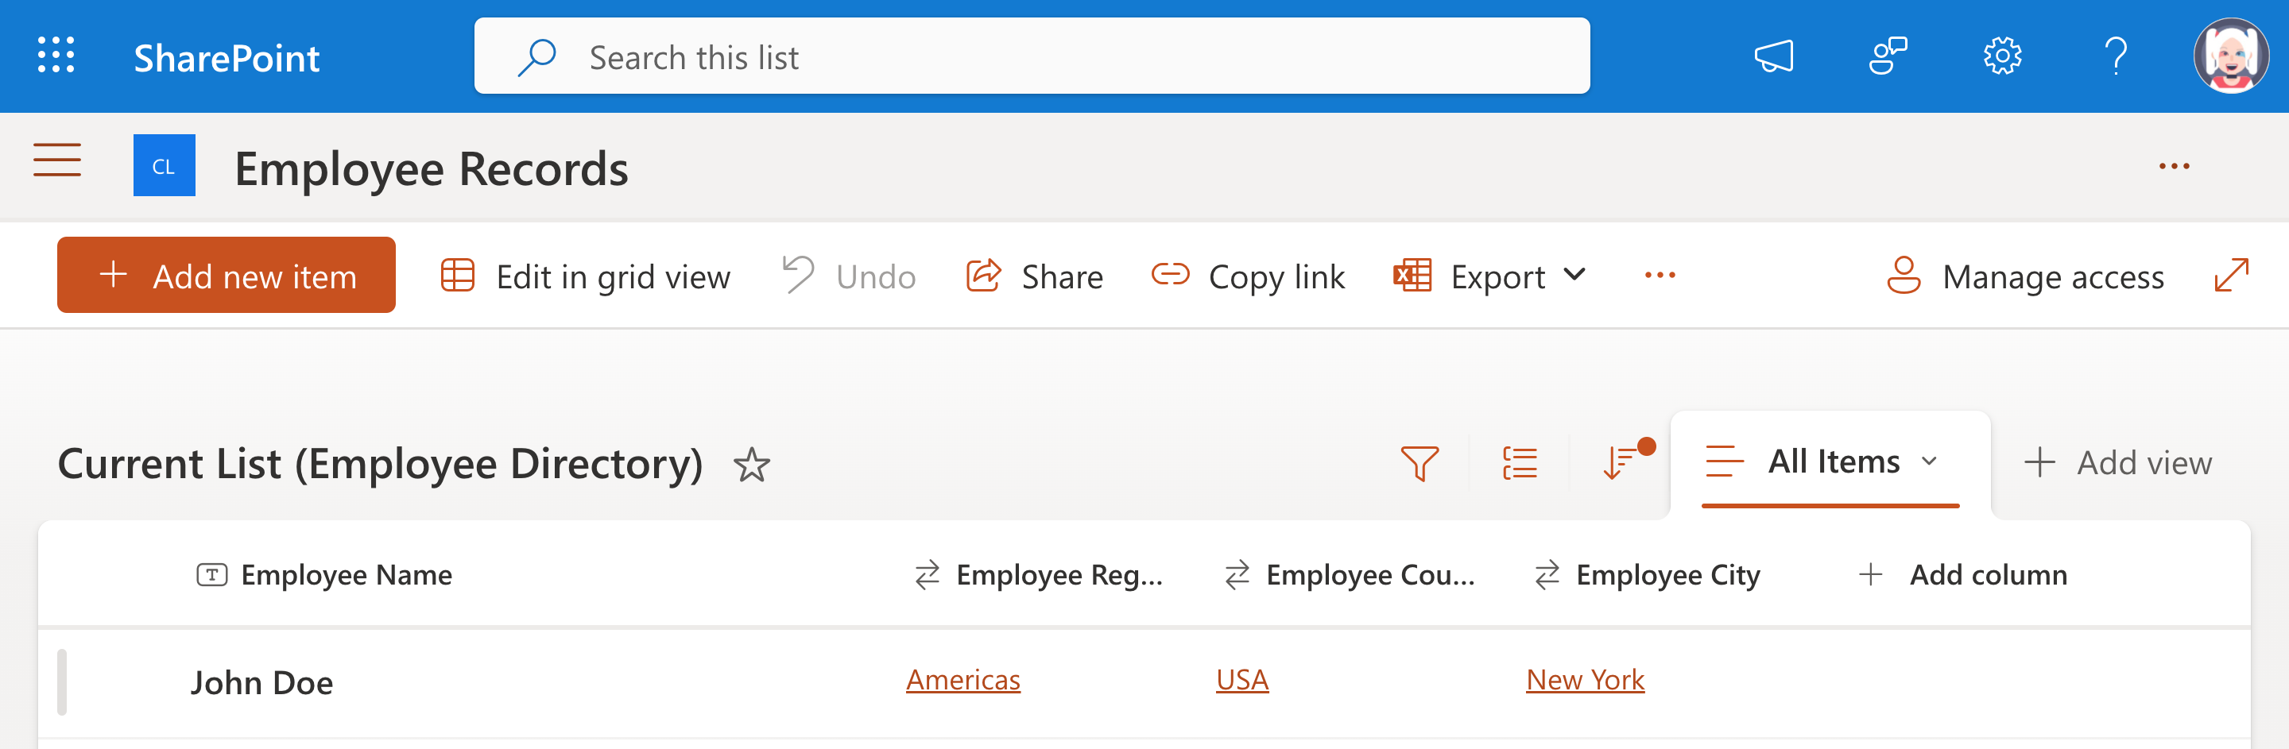Image resolution: width=2289 pixels, height=749 pixels.
Task: Click the Employee Name column header
Action: [x=324, y=575]
